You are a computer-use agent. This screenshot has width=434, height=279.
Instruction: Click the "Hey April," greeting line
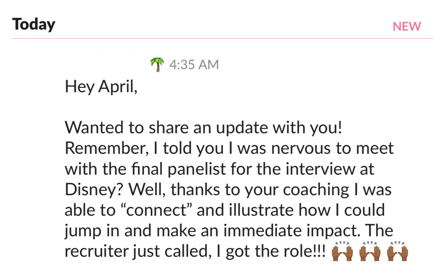(x=101, y=87)
